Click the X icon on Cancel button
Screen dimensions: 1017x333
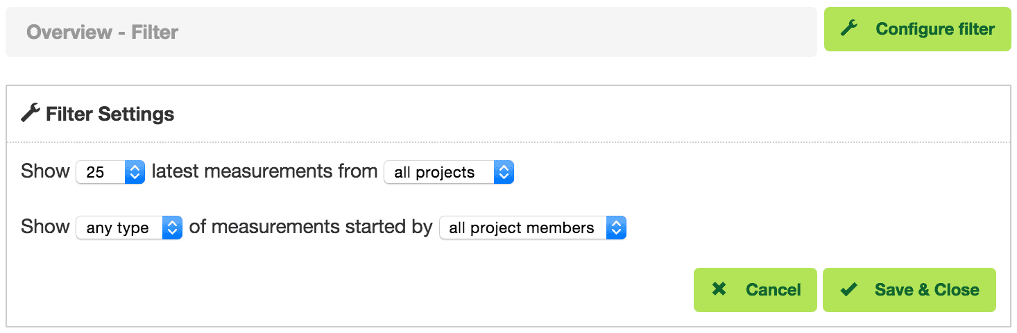click(719, 289)
